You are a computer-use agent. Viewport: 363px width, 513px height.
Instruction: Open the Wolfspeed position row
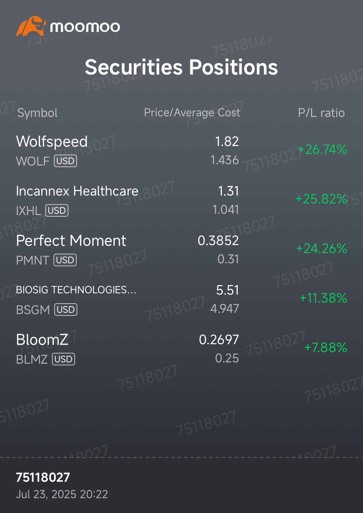click(x=181, y=151)
